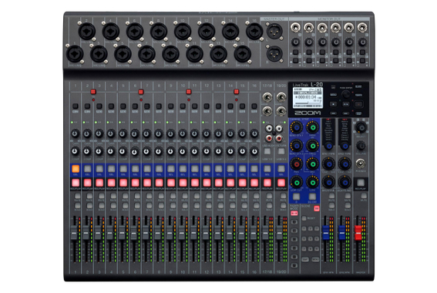The image size is (437, 293).
Task: Click the channel 2 GAIN knob
Action: click(87, 133)
